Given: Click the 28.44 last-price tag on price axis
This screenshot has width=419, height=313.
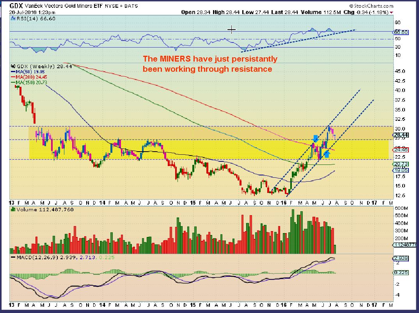Looking at the screenshot, I should 401,135.
